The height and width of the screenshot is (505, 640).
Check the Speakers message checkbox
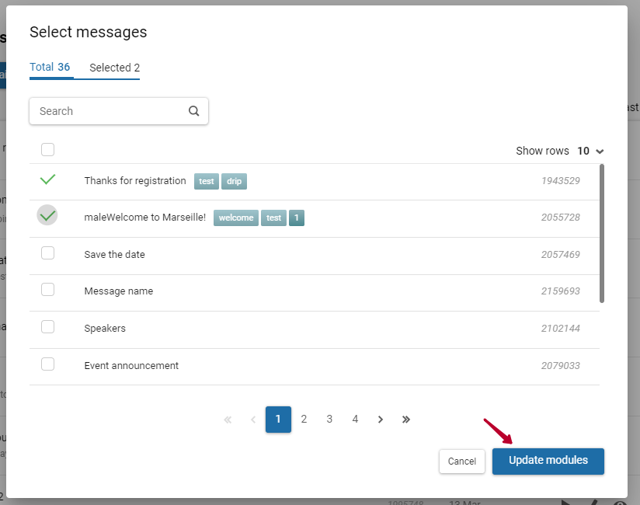[x=47, y=326]
